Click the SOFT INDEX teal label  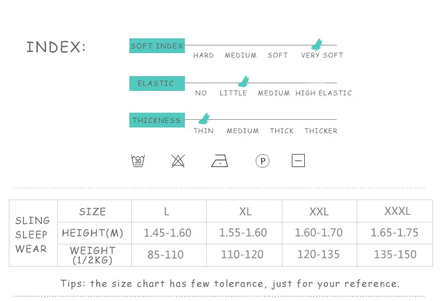pos(157,46)
